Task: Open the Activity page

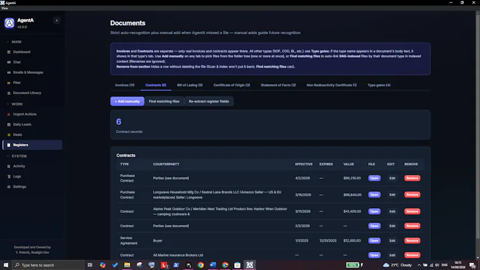Action: coord(19,166)
